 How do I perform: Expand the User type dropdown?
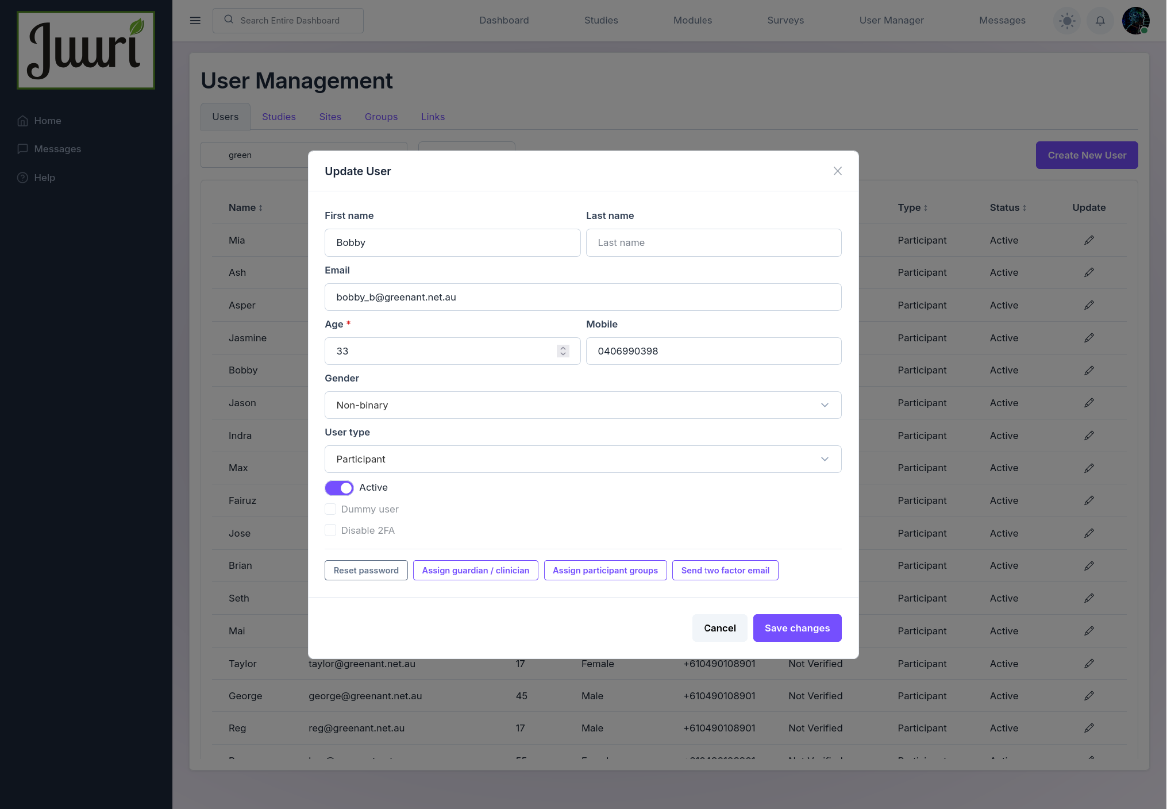point(583,459)
